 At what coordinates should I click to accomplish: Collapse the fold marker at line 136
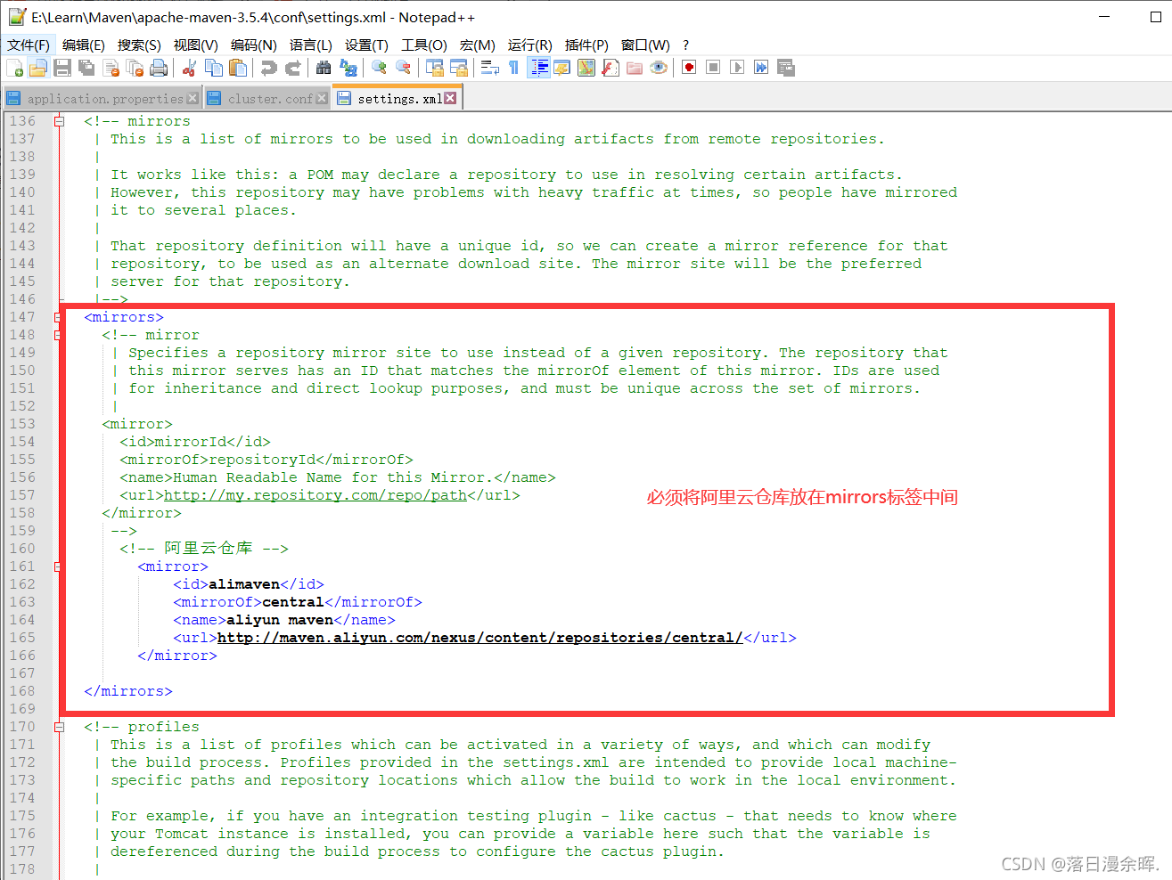point(59,121)
